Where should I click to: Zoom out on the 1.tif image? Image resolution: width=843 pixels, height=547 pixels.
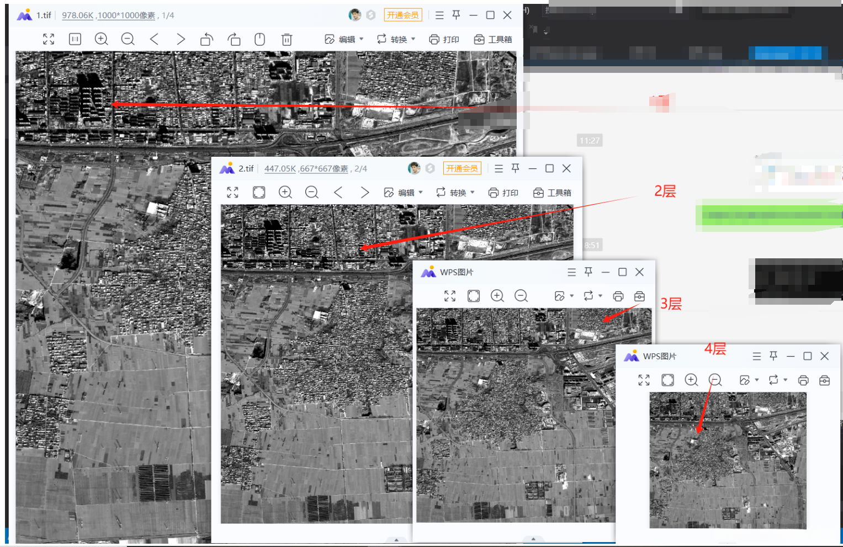tap(128, 39)
